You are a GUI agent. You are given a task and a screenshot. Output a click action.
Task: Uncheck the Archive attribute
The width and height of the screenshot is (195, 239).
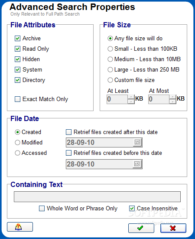(17, 39)
